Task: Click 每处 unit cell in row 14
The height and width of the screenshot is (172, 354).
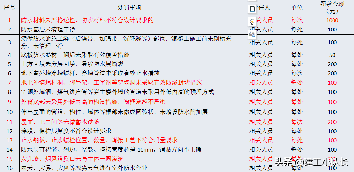Action: 296,150
